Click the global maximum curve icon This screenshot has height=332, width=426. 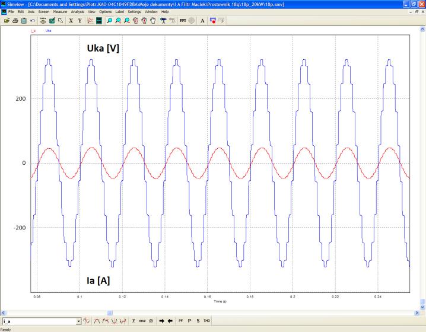(x=97, y=321)
